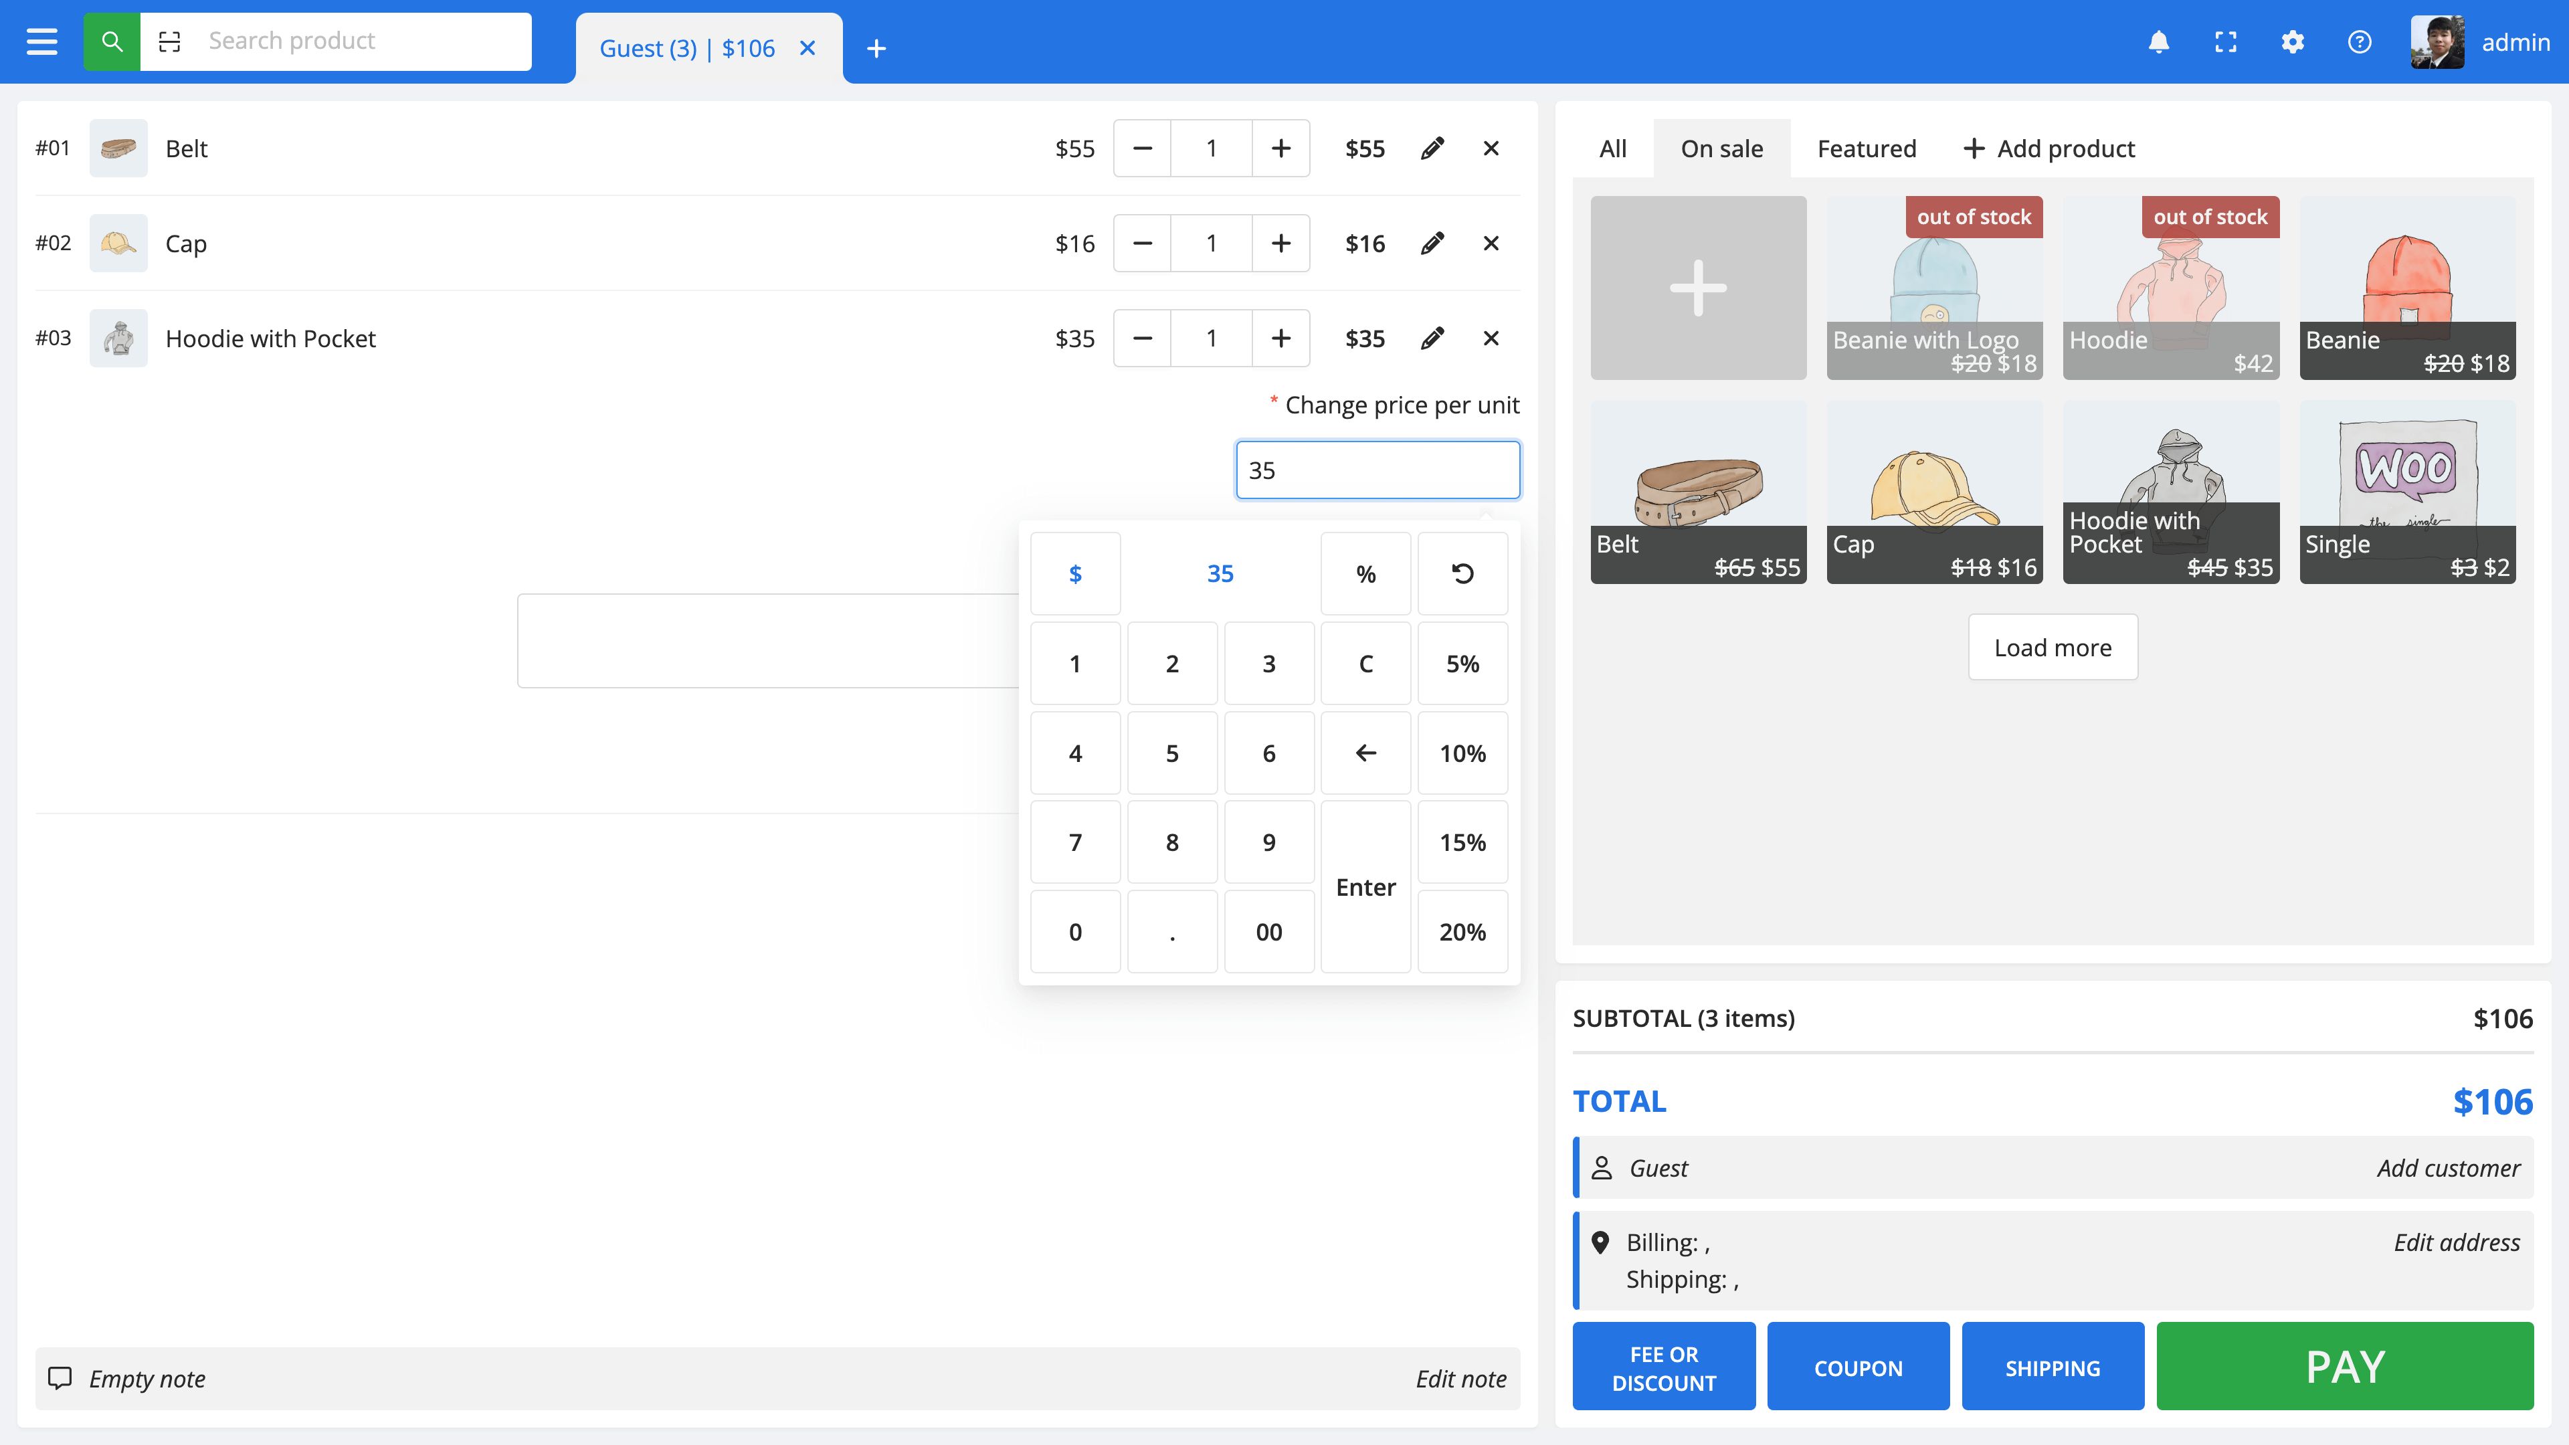Increase Hoodie with Pocket quantity
This screenshot has height=1445, width=2569.
(x=1280, y=338)
